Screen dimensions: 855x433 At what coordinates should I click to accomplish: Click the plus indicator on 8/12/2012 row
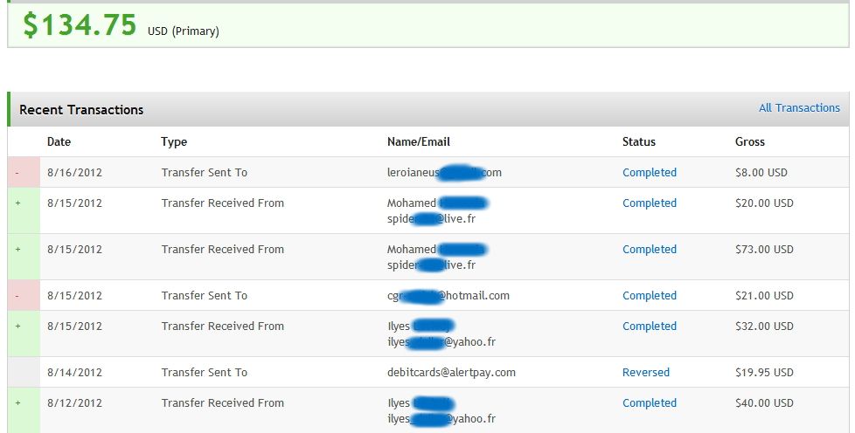click(x=24, y=410)
